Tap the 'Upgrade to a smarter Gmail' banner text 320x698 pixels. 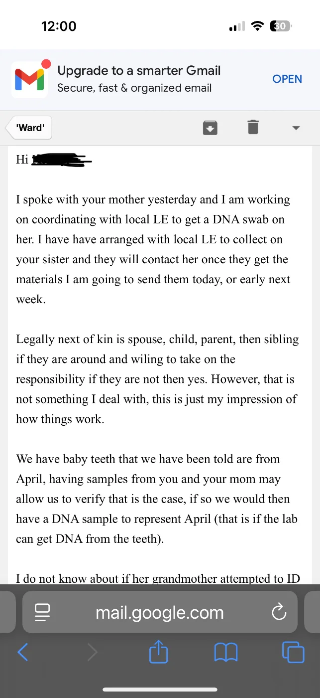pyautogui.click(x=139, y=71)
